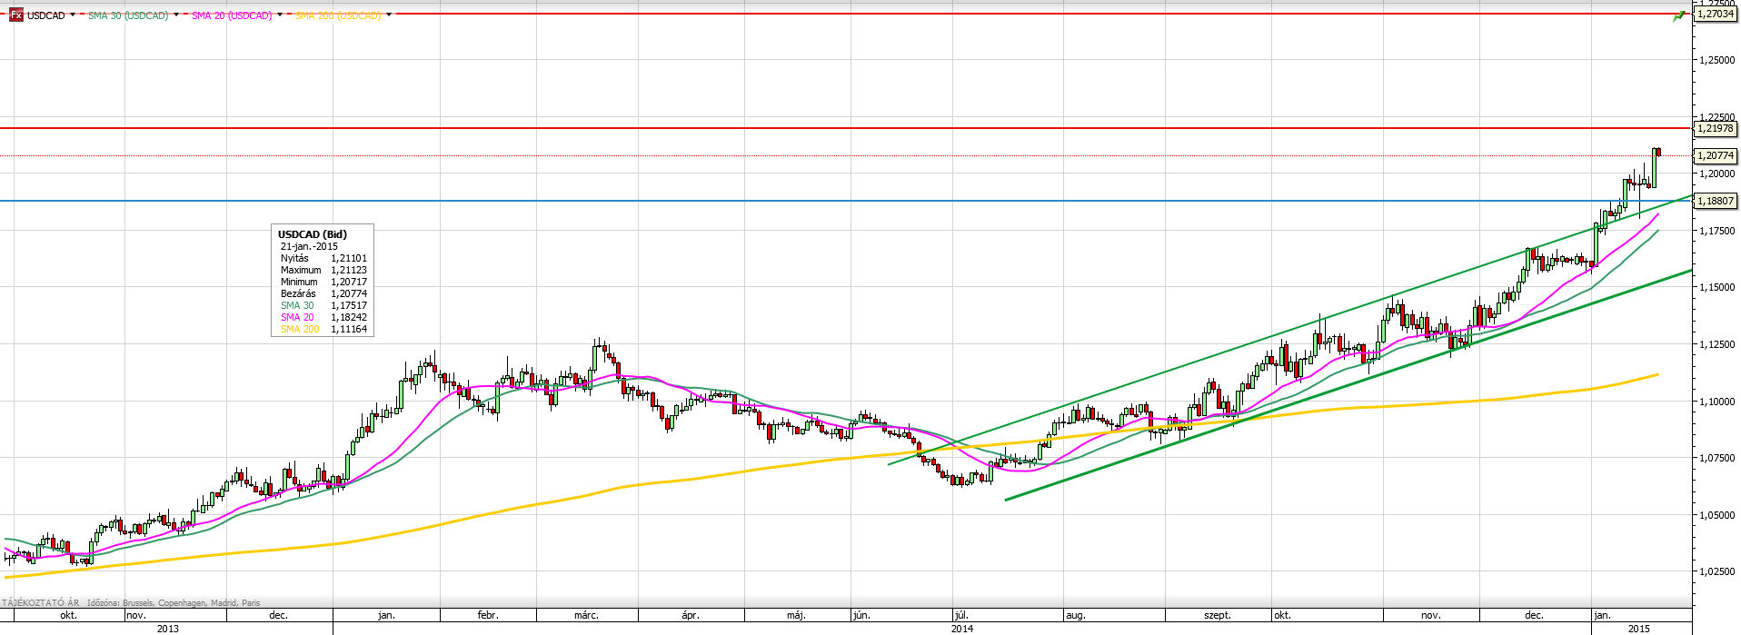Click the green zigzag price alert icon
The width and height of the screenshot is (1741, 635).
coord(1679,15)
